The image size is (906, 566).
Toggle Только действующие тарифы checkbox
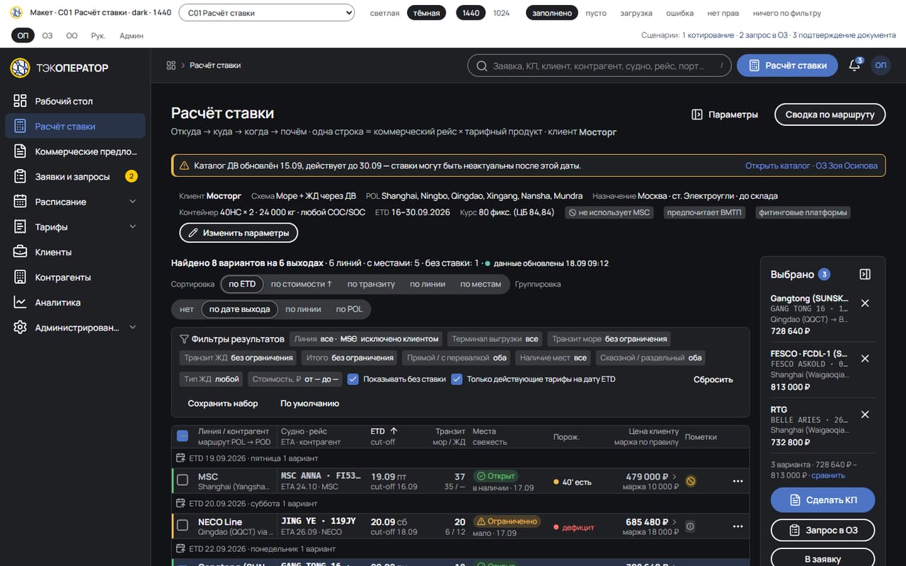click(x=457, y=379)
